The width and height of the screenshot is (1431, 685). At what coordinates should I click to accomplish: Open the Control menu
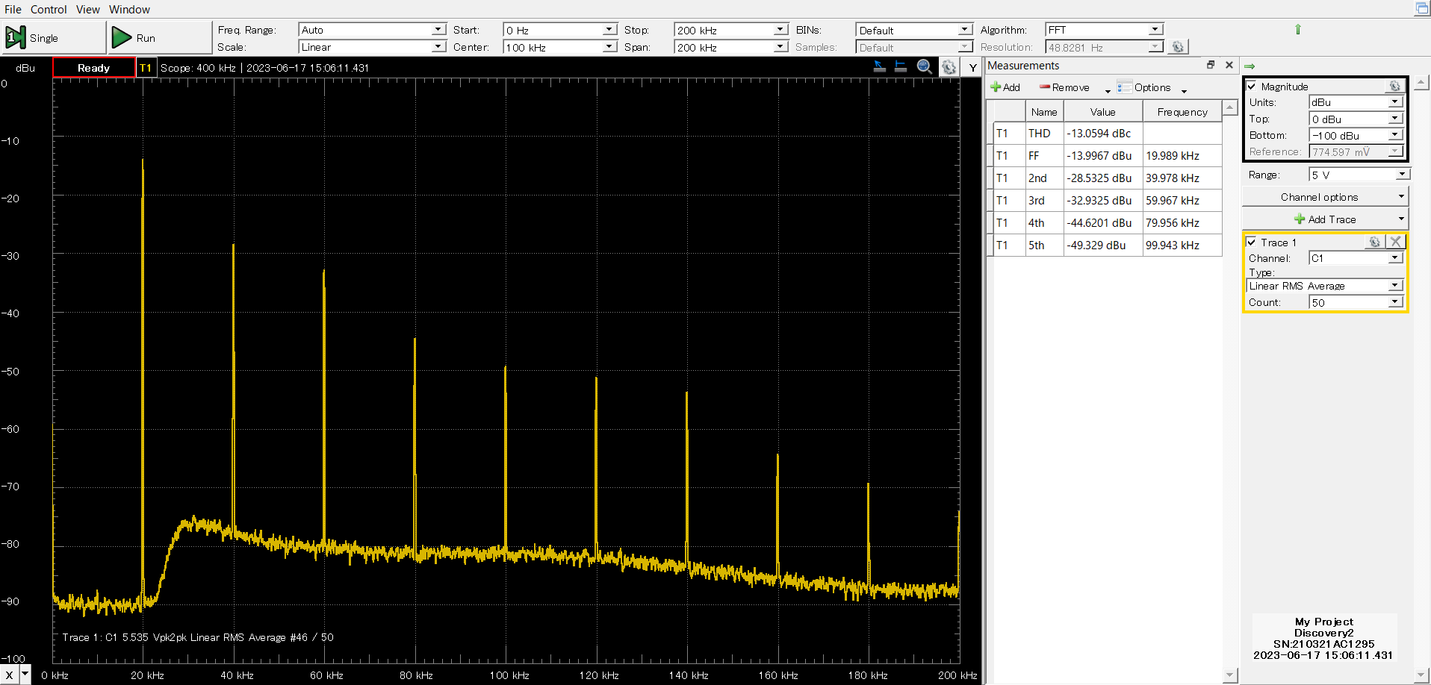pyautogui.click(x=49, y=9)
